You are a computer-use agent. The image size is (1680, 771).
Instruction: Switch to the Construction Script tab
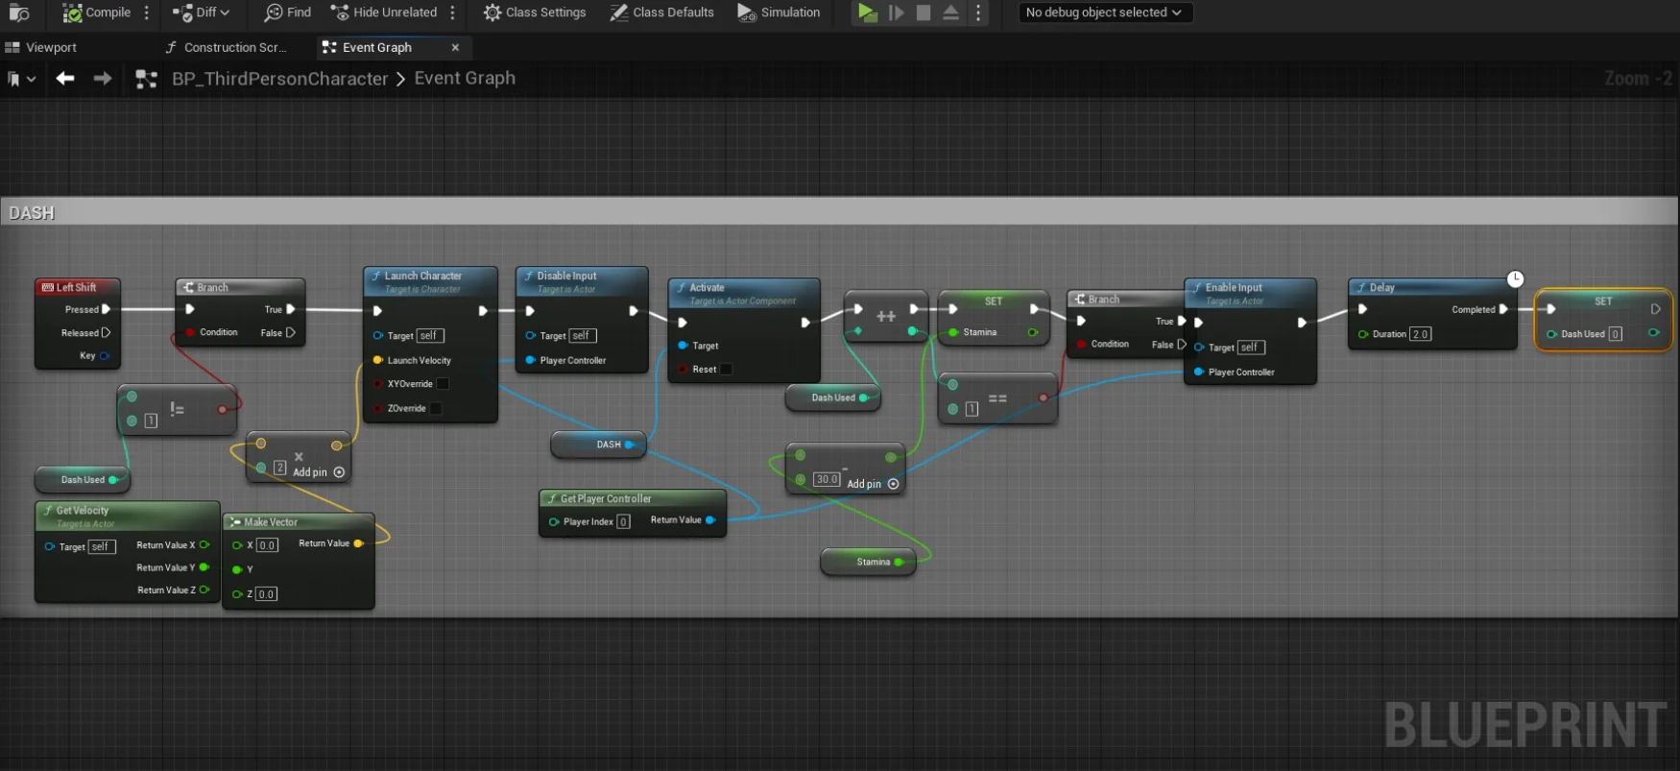(x=226, y=47)
